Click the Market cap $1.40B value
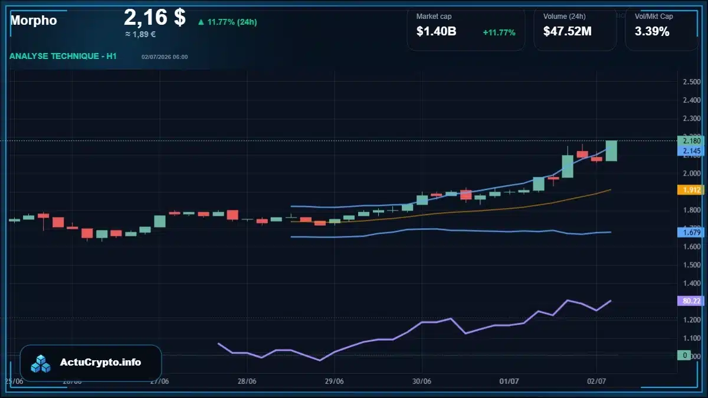The height and width of the screenshot is (398, 708). point(436,31)
